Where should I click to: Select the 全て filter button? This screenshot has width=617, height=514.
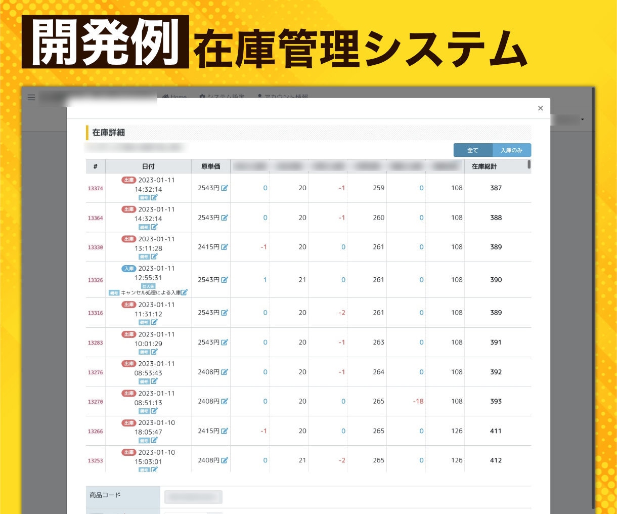point(473,150)
